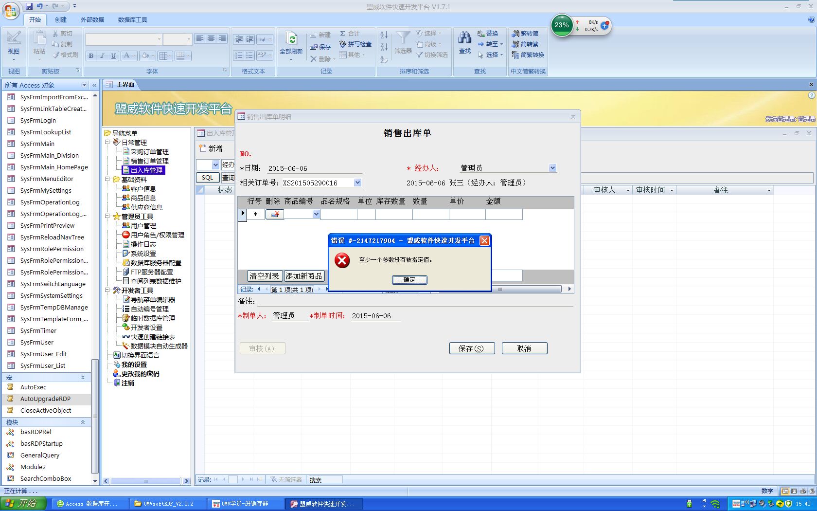Viewport: 817px width, 511px height.
Task: Close the error dialog with red X
Action: (x=484, y=240)
